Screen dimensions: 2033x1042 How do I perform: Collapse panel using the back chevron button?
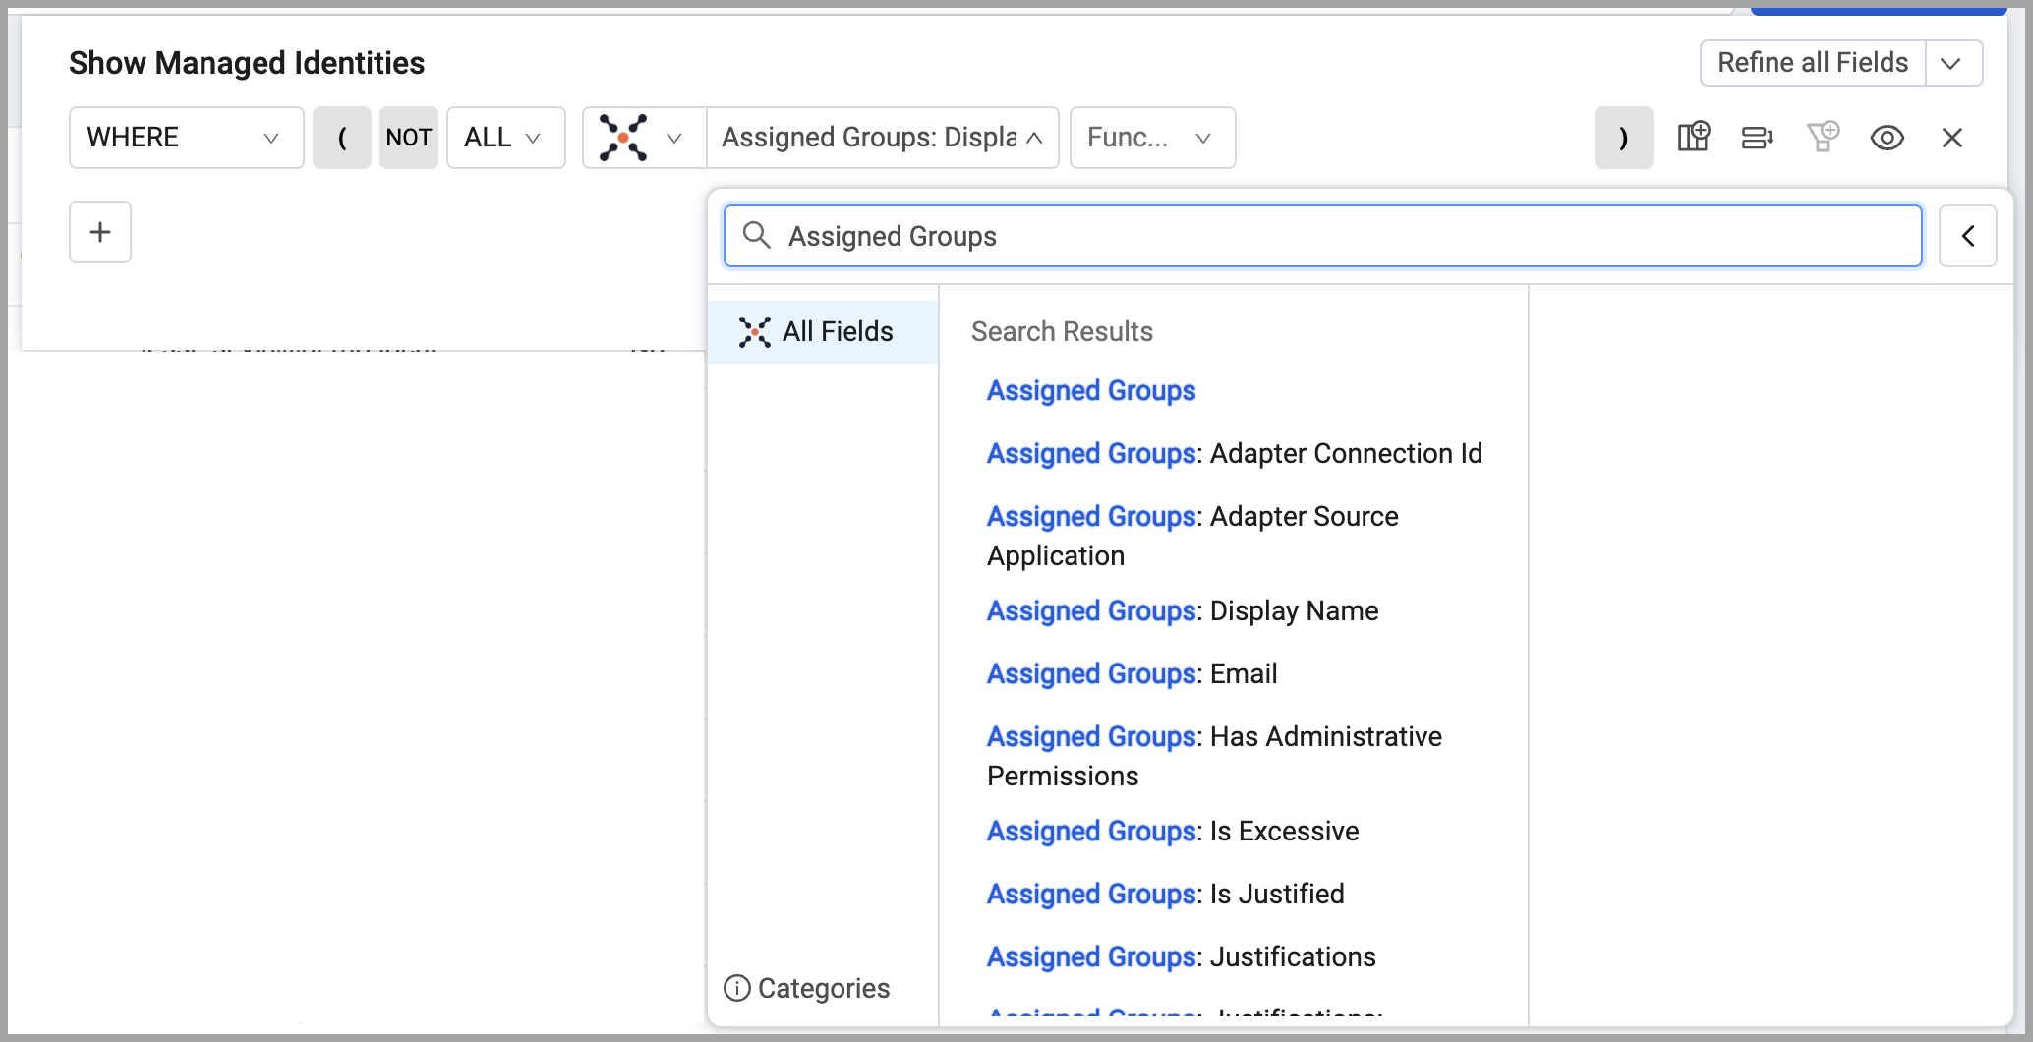coord(1968,236)
